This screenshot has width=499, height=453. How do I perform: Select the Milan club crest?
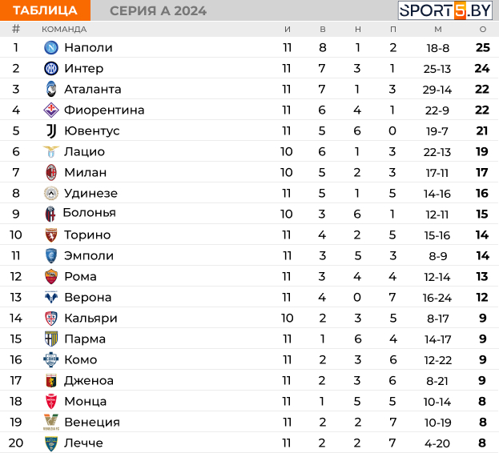click(51, 172)
